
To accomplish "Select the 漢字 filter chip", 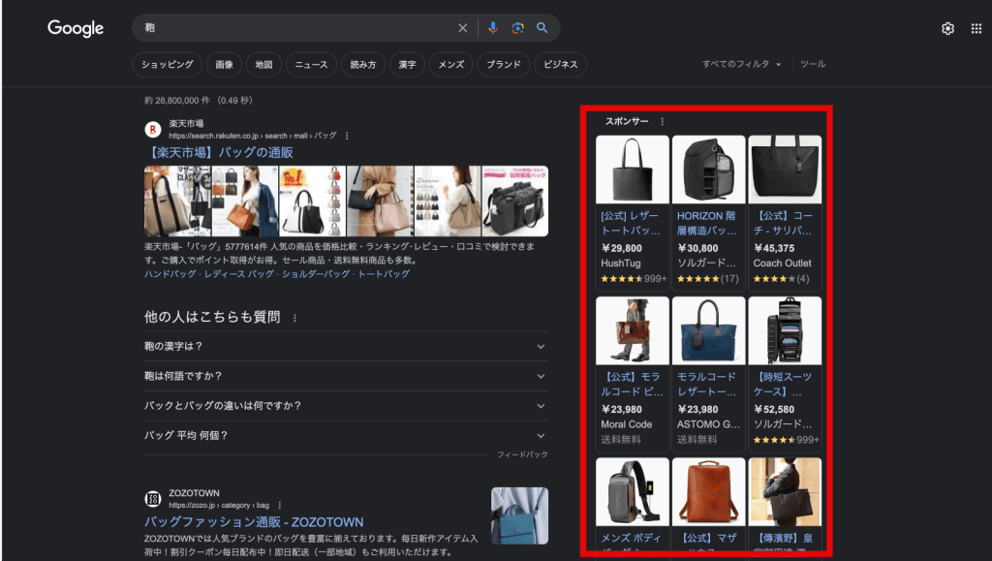I will (408, 65).
